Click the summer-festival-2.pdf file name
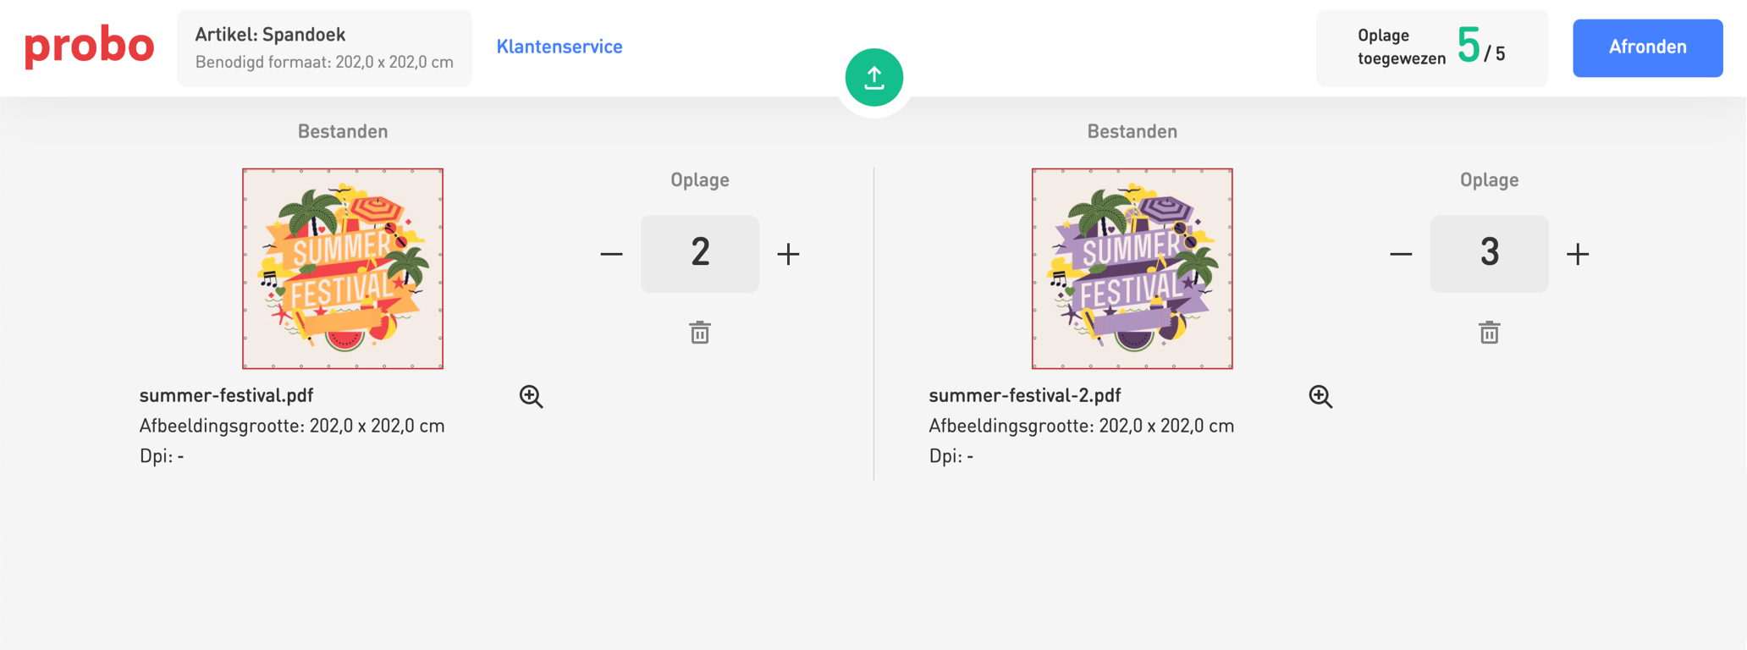The width and height of the screenshot is (1747, 650). click(1024, 395)
